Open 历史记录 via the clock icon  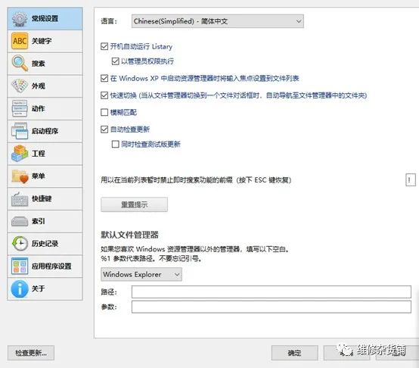(x=20, y=243)
